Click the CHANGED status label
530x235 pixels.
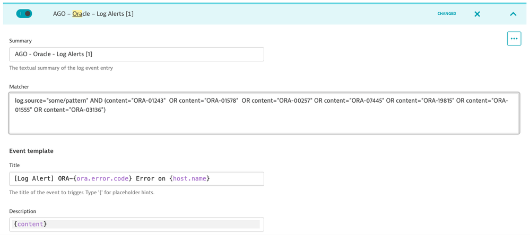(x=446, y=14)
